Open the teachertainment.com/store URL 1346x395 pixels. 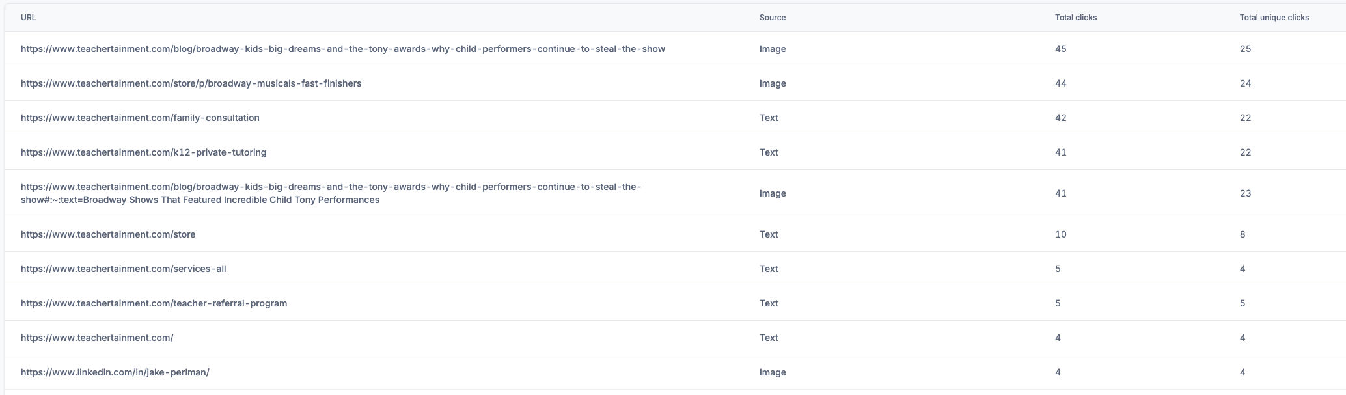click(108, 234)
